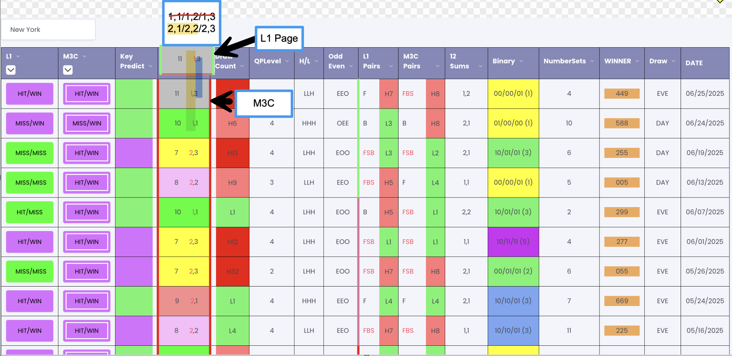Screen dimensions: 732x356
Task: Select winner badge 055
Action: click(622, 271)
